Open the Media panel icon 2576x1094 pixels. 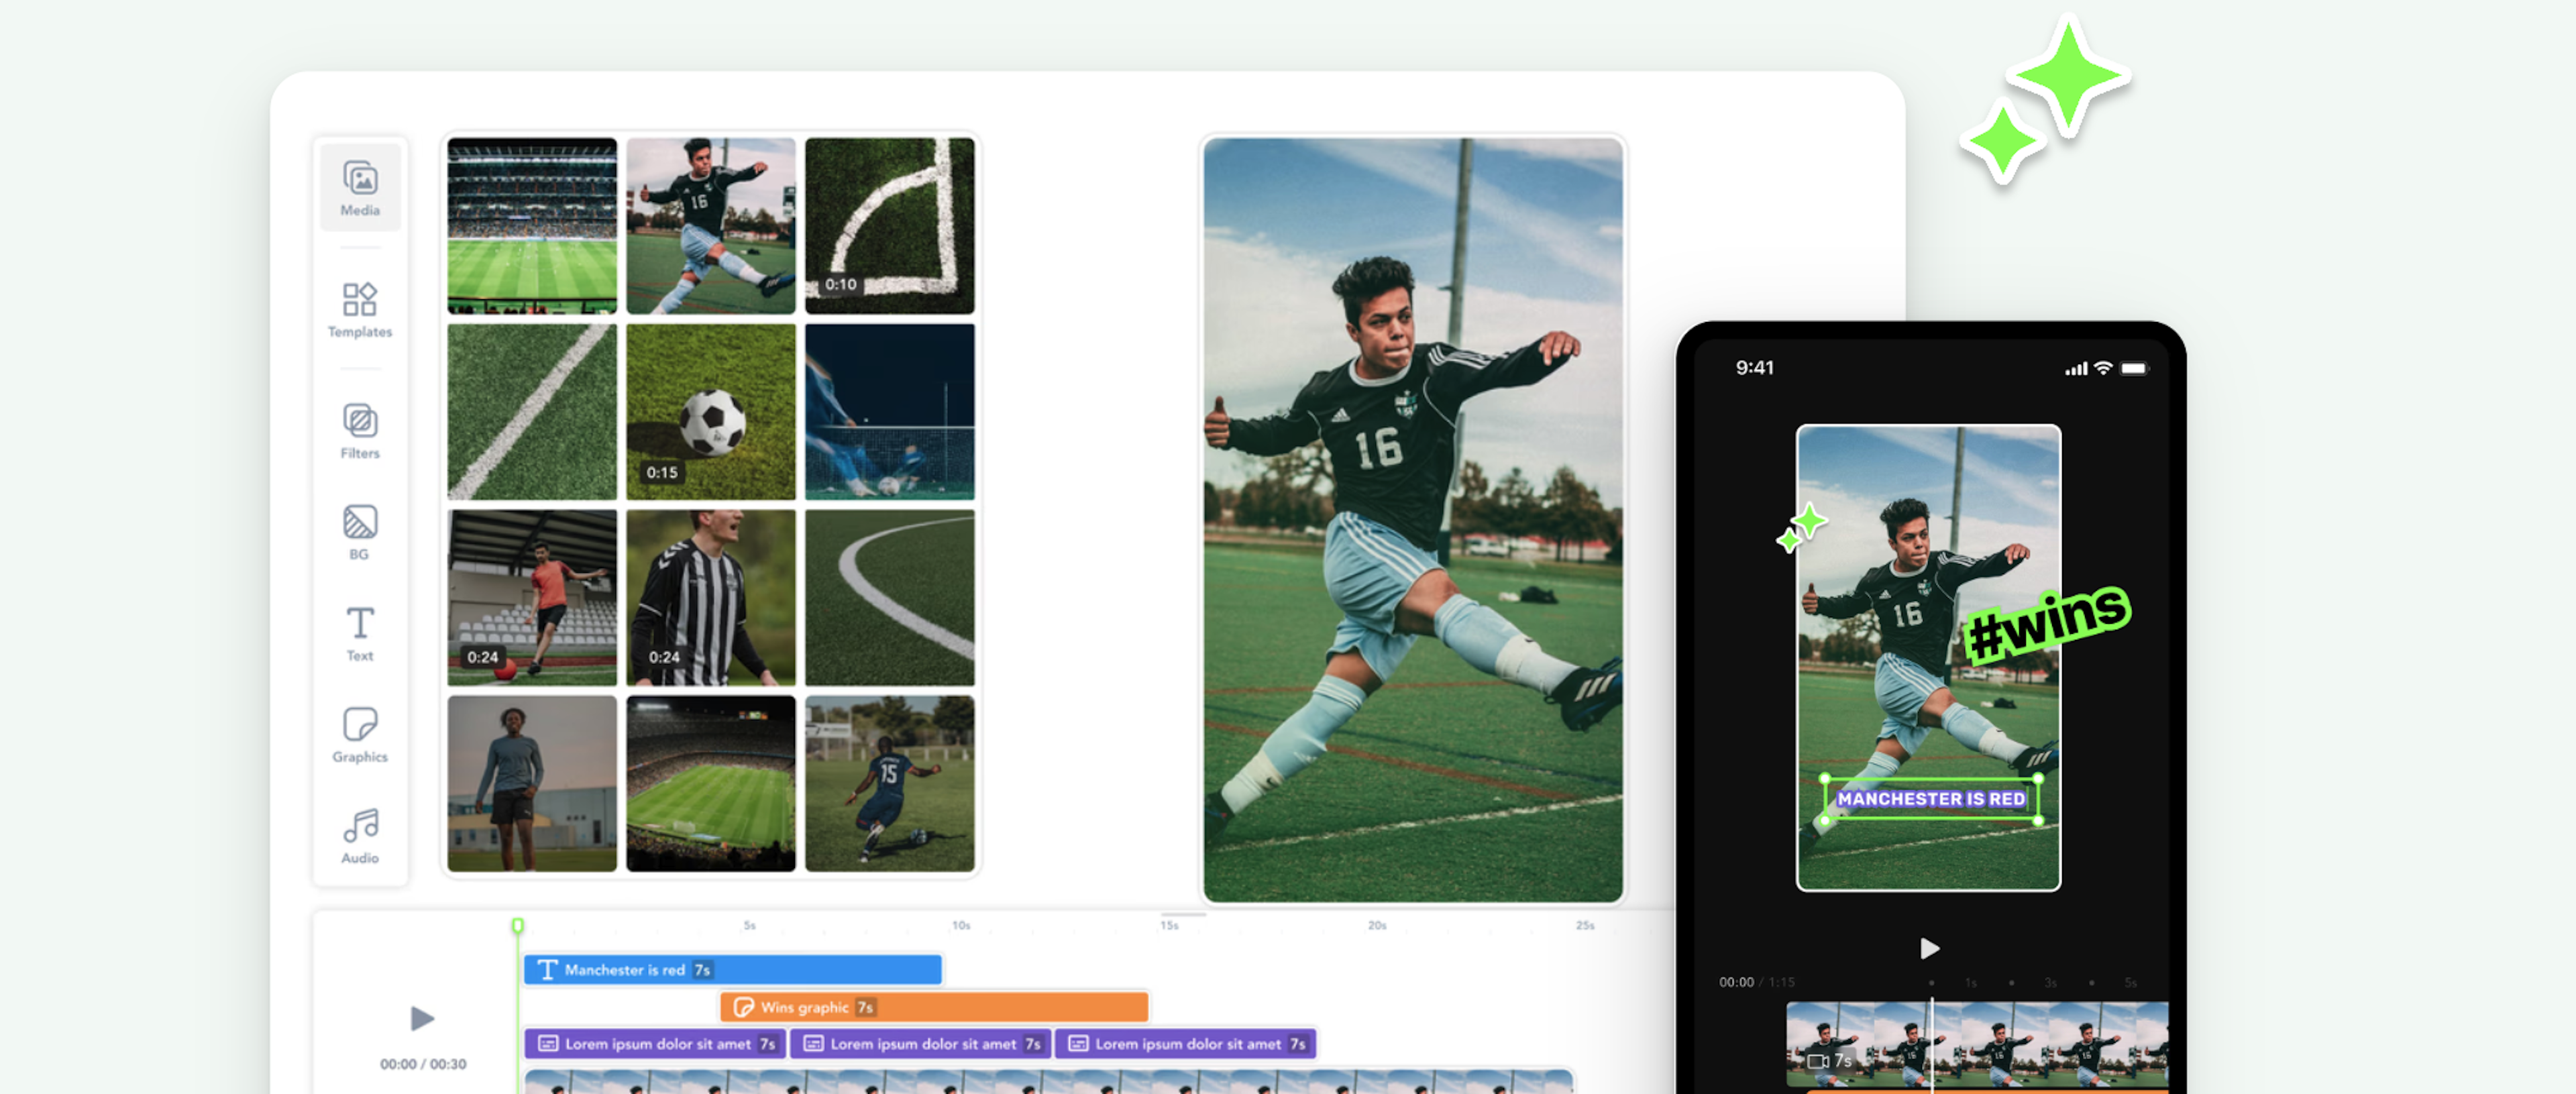point(360,187)
